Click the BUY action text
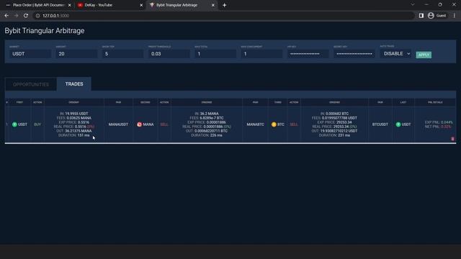The height and width of the screenshot is (259, 461). tap(37, 124)
